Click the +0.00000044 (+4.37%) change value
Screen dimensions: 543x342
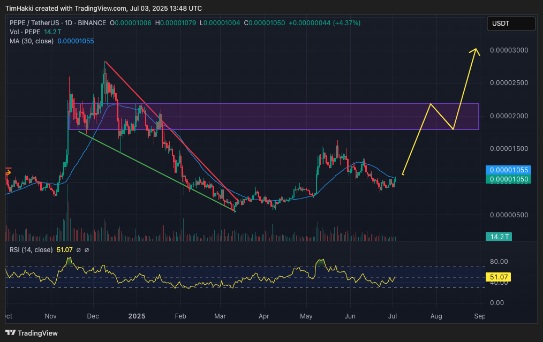click(x=325, y=23)
